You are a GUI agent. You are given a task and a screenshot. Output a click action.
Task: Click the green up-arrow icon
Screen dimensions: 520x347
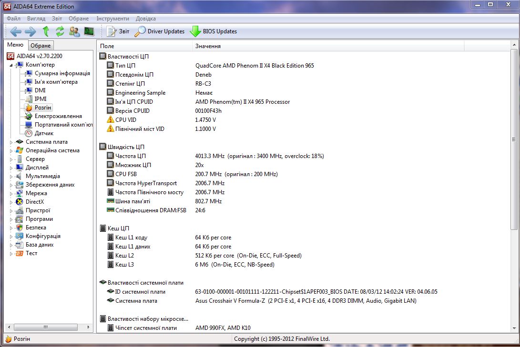[46, 31]
